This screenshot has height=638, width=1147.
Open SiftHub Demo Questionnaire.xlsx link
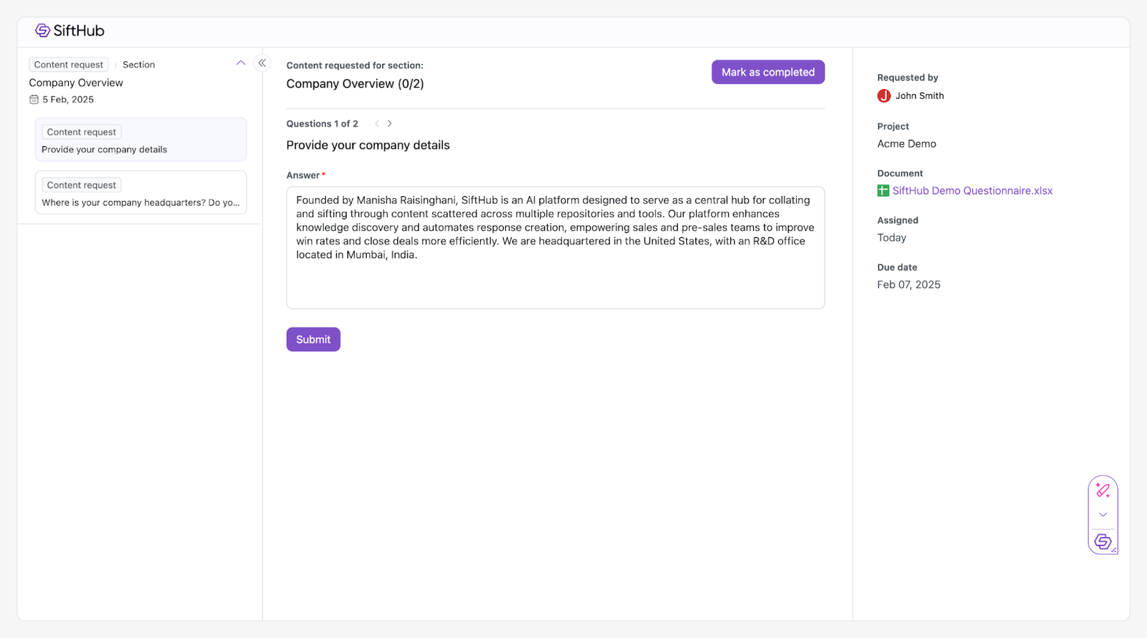(x=972, y=191)
